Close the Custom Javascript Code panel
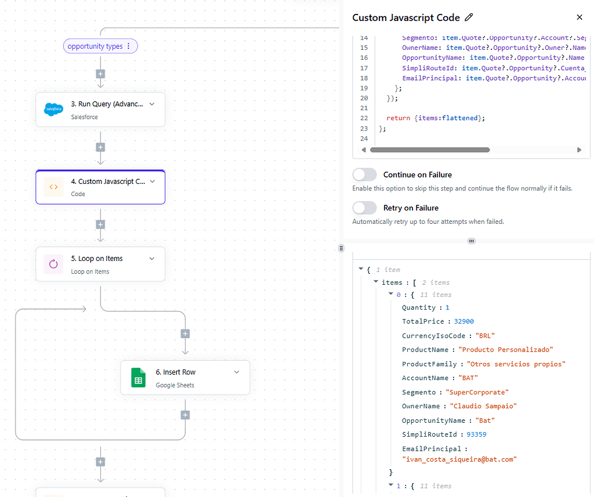The height and width of the screenshot is (497, 594). [579, 17]
